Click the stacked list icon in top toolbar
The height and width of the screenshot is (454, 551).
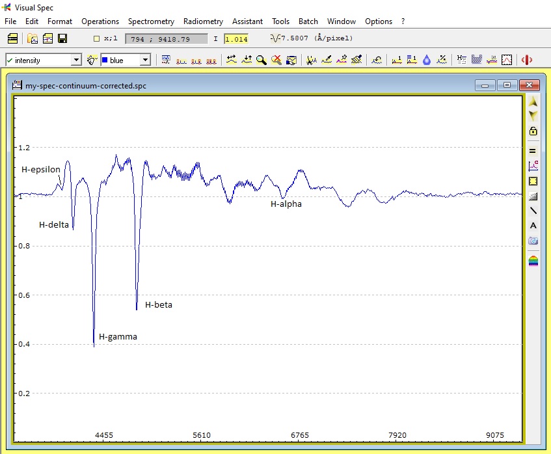click(x=12, y=38)
